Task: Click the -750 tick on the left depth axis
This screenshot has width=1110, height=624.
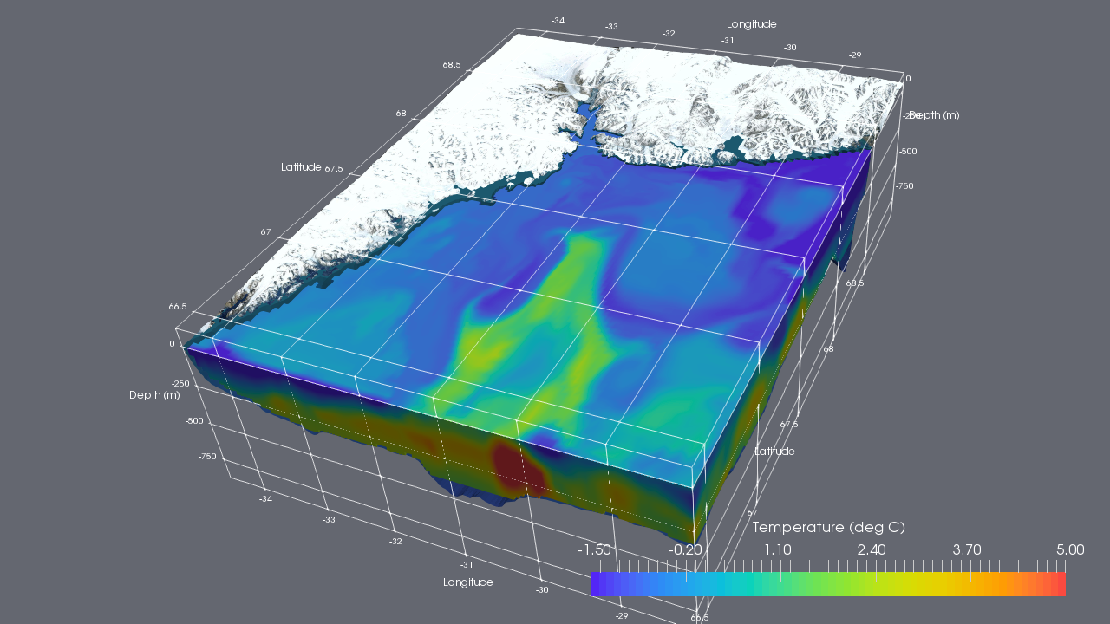Action: pyautogui.click(x=206, y=457)
